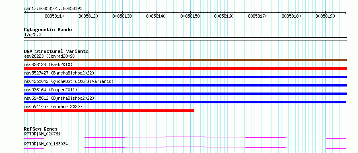Click the short red nsv5941057 variant bar

(109, 111)
